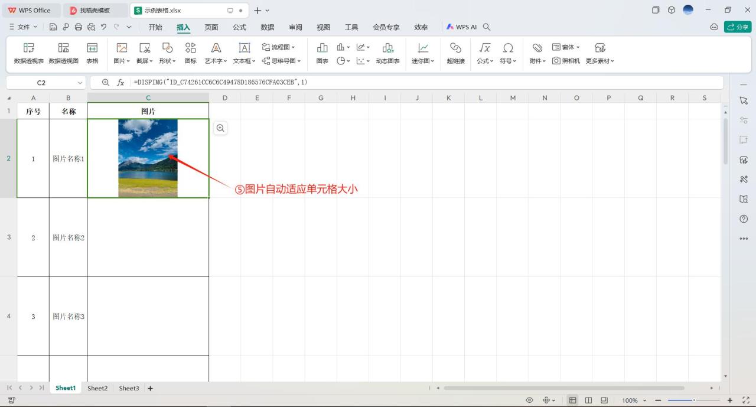Viewport: 756px width, 407px height.
Task: Open the 文本框 text box dropdown
Action: (x=245, y=53)
